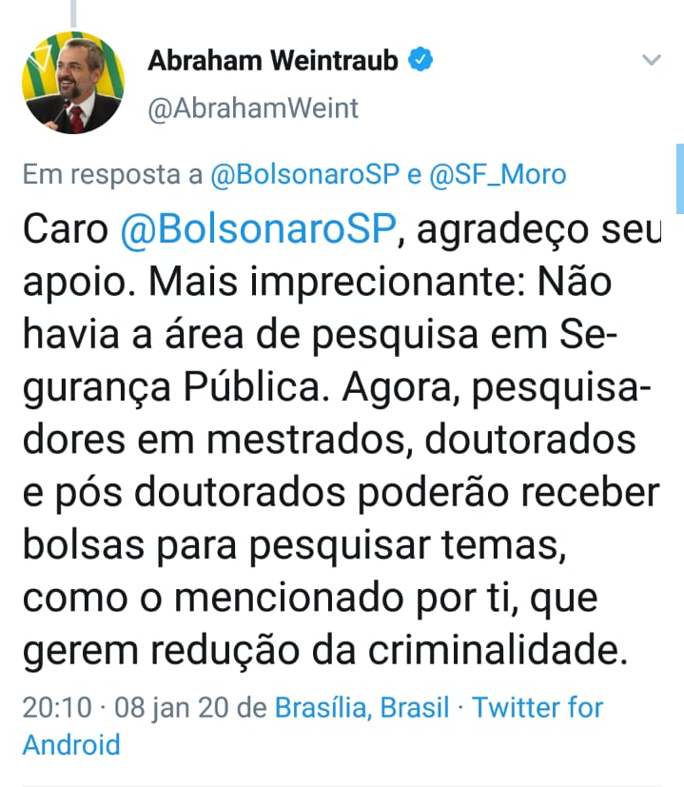Open the @SF_Moro profile link
Screen dimensions: 684x787
point(498,175)
